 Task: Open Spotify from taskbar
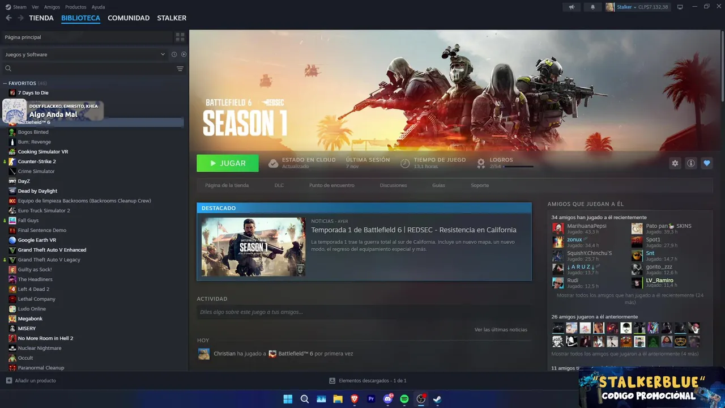click(x=404, y=399)
